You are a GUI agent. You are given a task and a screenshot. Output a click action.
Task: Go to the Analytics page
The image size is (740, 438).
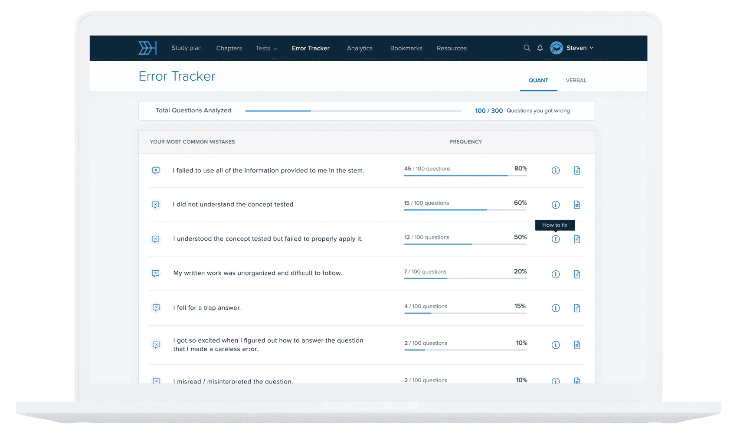pyautogui.click(x=360, y=48)
